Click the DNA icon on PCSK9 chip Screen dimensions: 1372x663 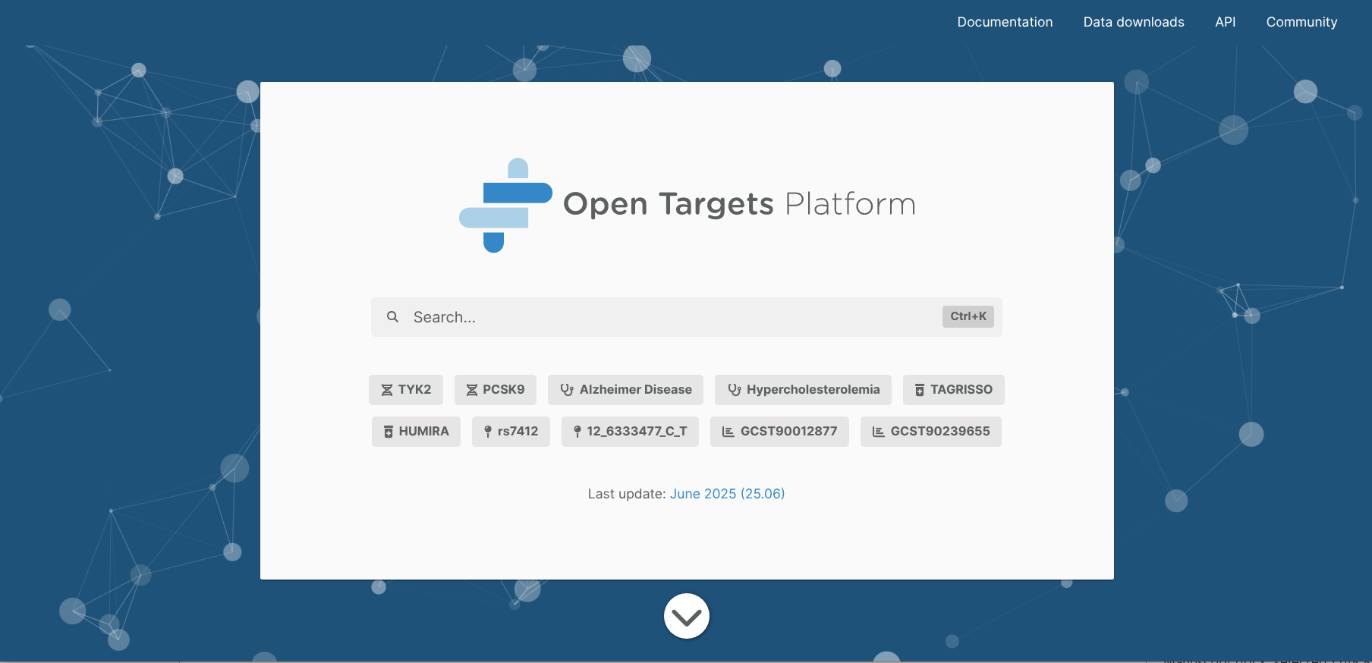tap(471, 390)
